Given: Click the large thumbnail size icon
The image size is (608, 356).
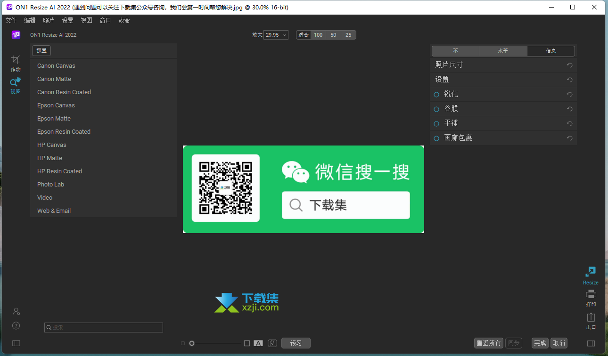Looking at the screenshot, I should (x=247, y=343).
